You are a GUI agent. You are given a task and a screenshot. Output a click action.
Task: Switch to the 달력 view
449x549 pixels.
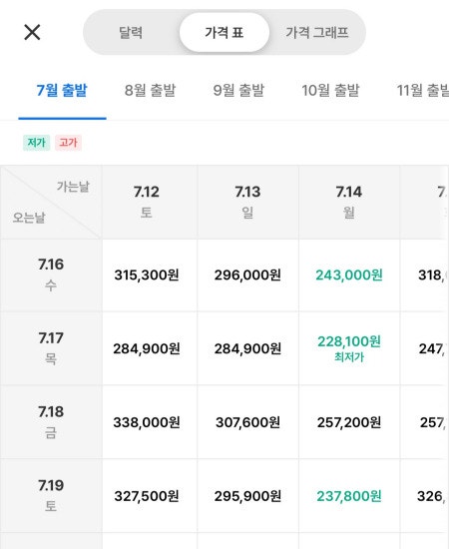pos(131,33)
